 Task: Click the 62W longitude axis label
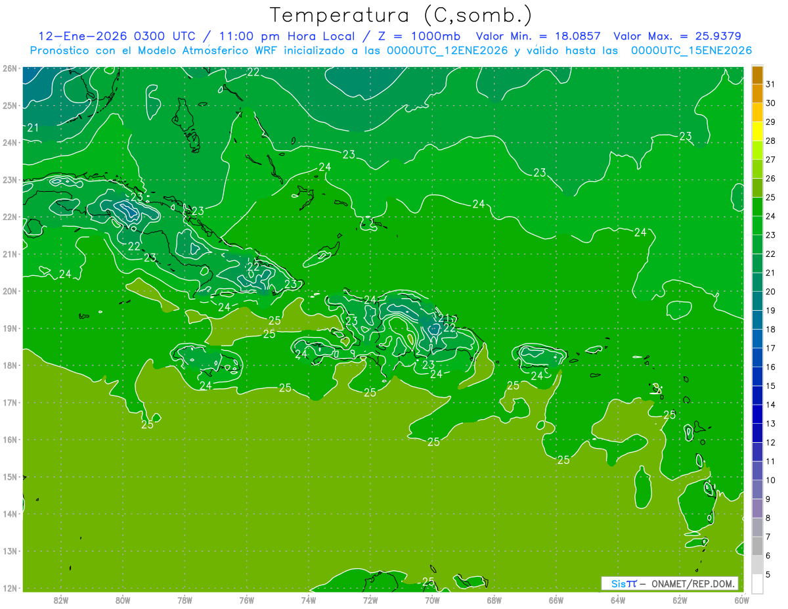(680, 600)
